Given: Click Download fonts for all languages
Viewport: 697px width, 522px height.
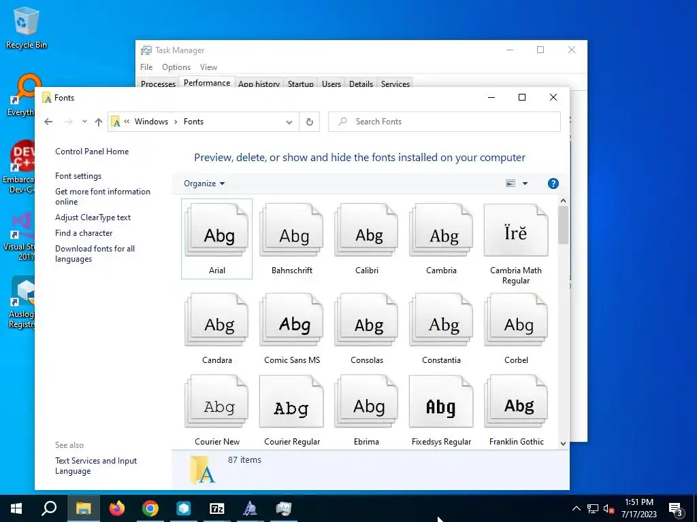Looking at the screenshot, I should (95, 254).
